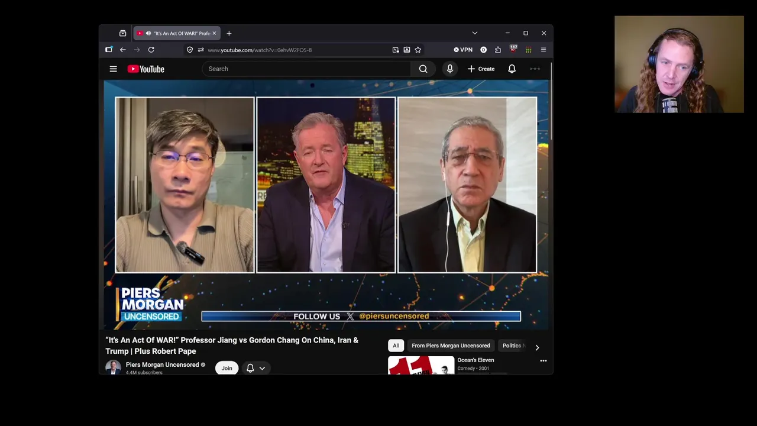Open site permissions icon beside URL
The height and width of the screenshot is (426, 757).
200,50
